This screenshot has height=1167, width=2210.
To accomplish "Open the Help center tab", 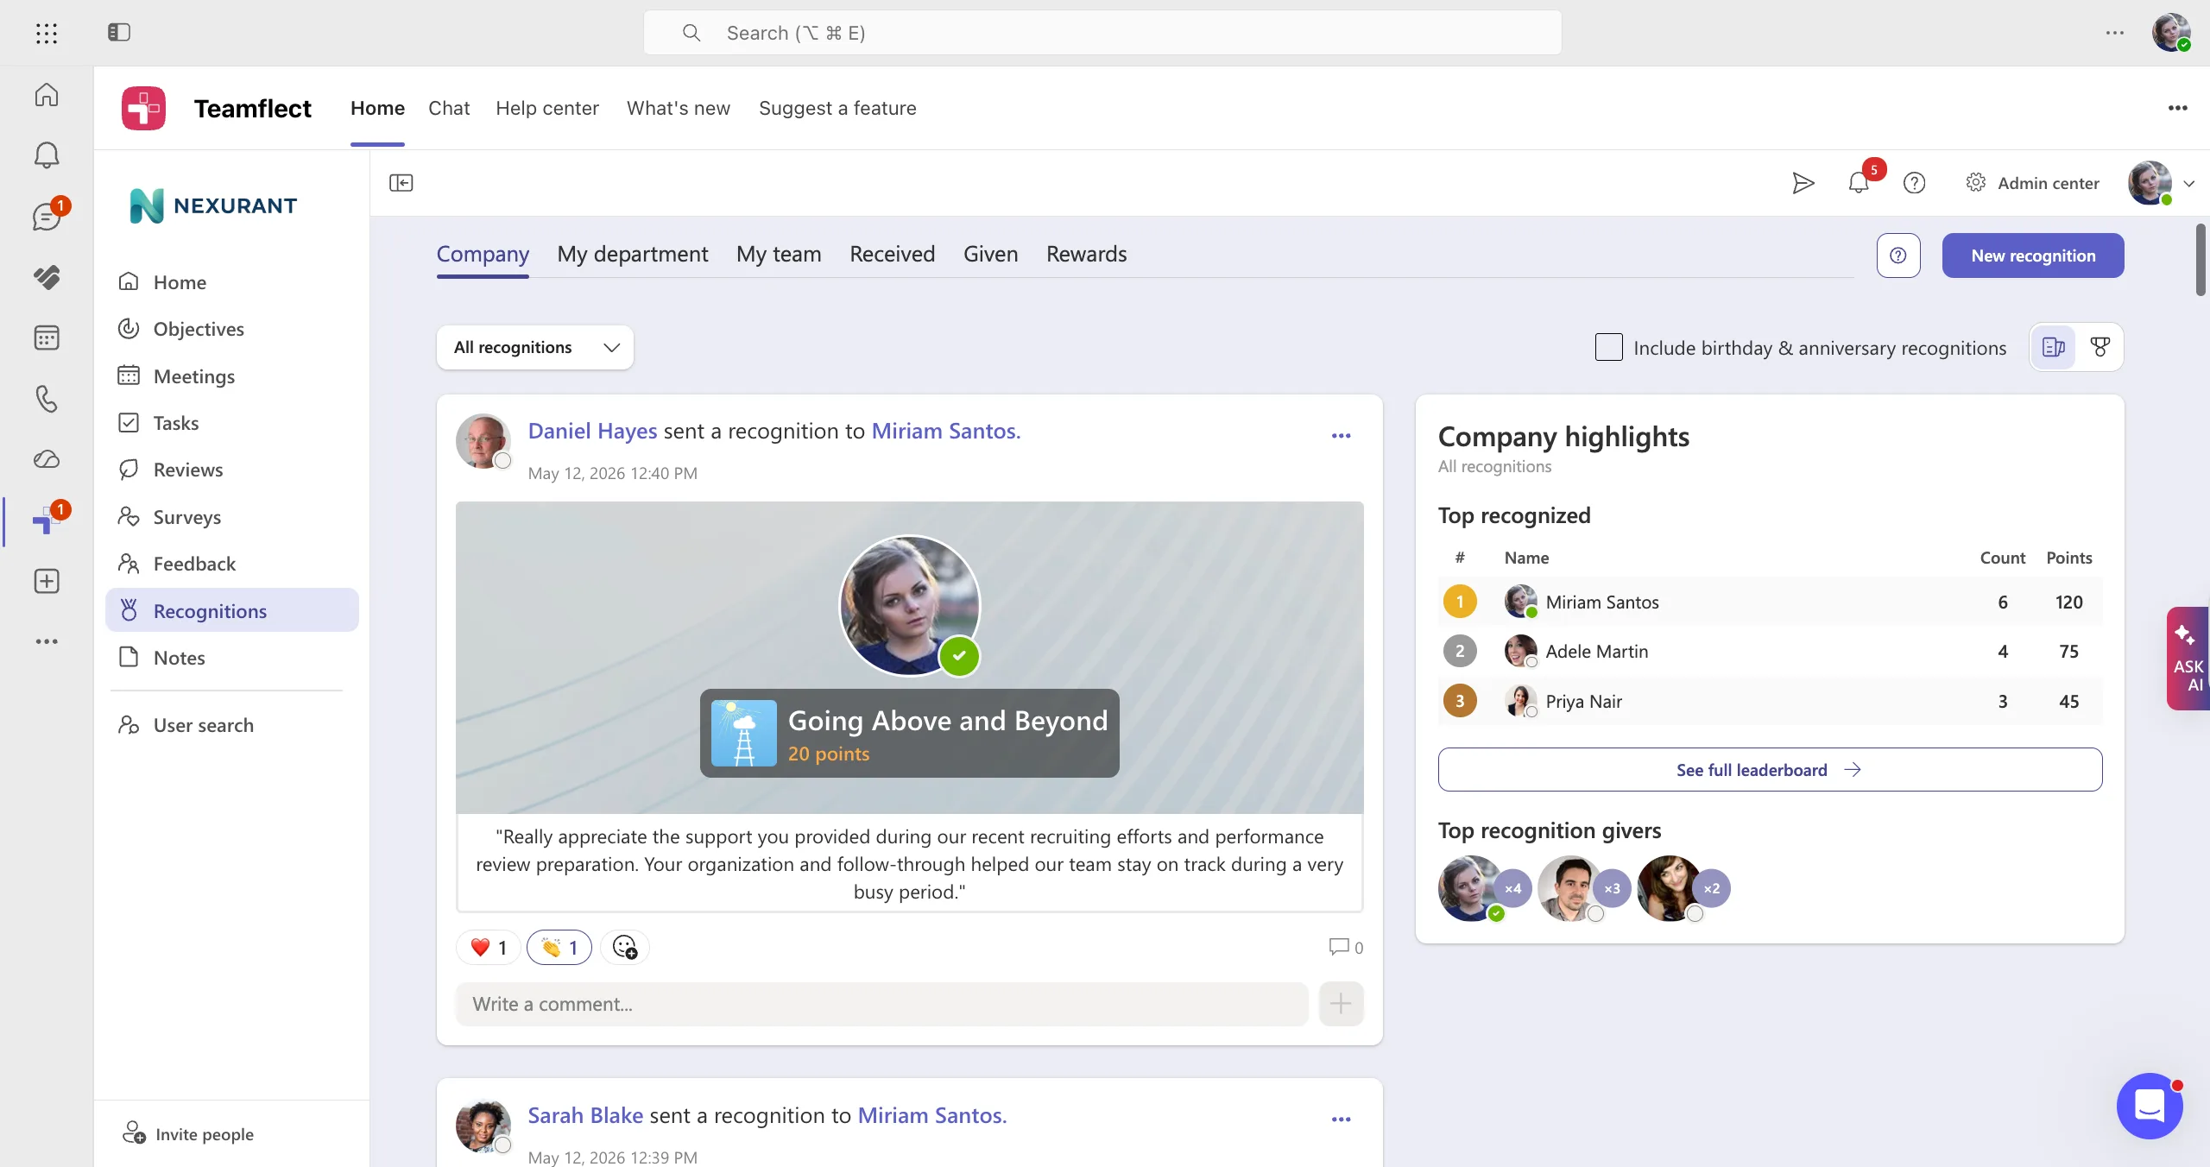I will point(547,108).
